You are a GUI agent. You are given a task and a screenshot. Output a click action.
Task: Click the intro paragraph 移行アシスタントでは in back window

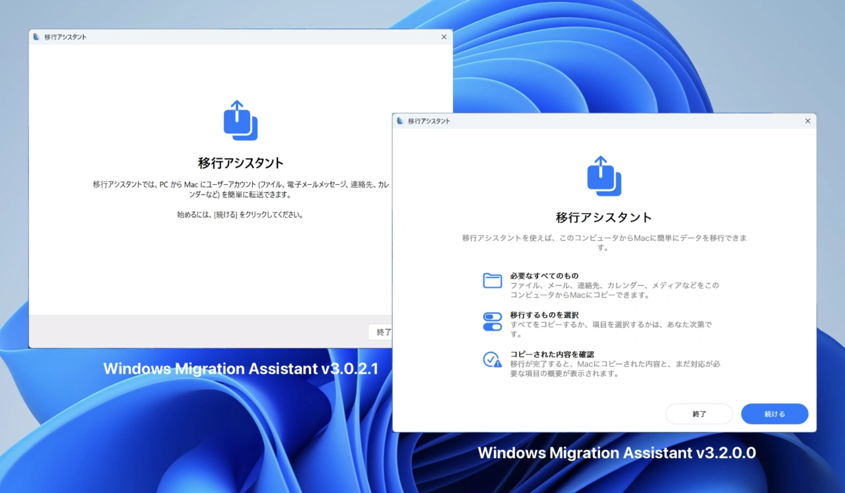(241, 190)
